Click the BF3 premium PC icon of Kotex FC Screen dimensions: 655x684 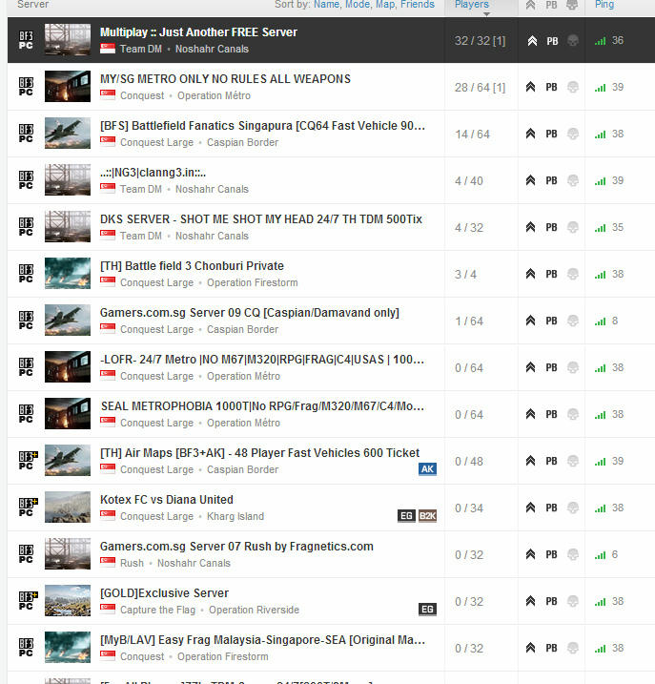[28, 508]
